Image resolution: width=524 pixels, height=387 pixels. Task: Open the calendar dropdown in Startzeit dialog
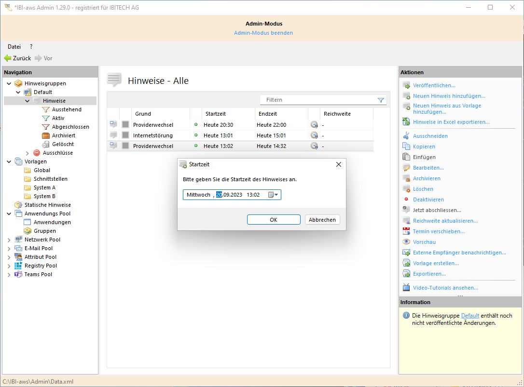[274, 195]
